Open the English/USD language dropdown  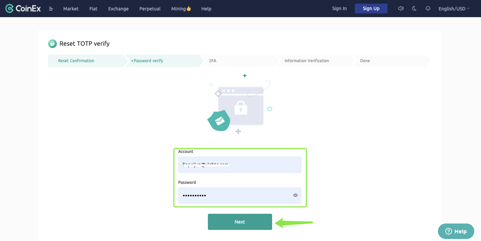click(454, 9)
